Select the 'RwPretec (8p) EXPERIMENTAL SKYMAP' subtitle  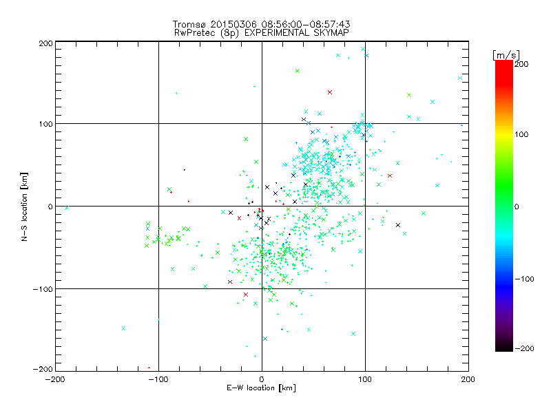(262, 33)
